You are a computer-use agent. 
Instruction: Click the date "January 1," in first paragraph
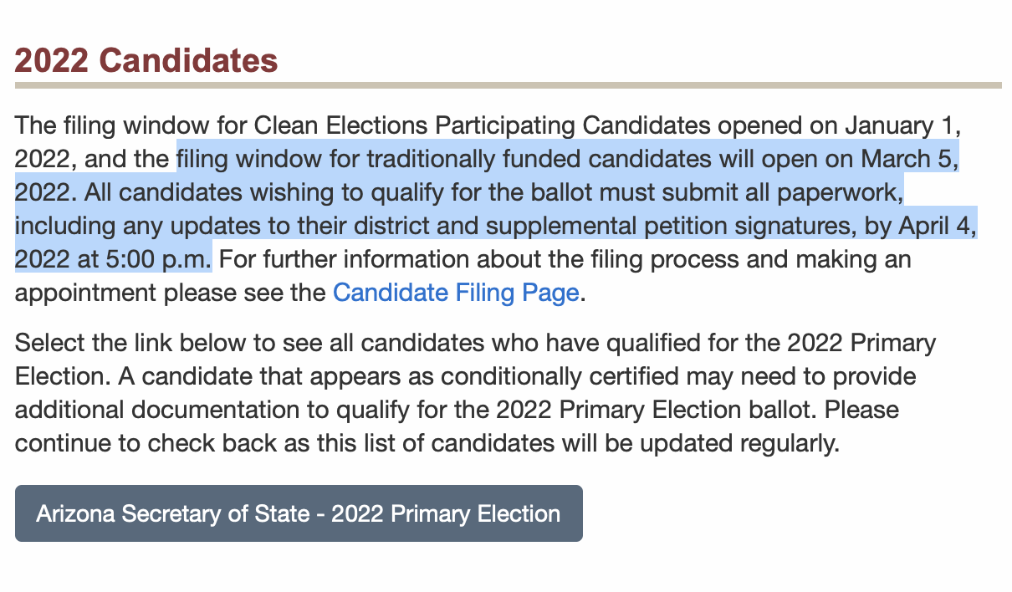click(904, 125)
